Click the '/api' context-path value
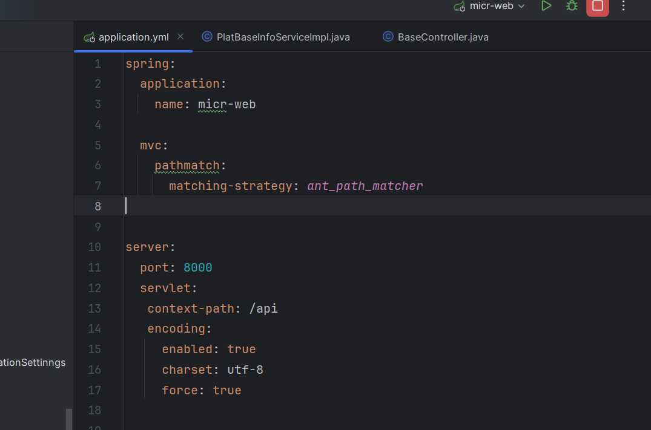This screenshot has width=651, height=430. click(263, 309)
